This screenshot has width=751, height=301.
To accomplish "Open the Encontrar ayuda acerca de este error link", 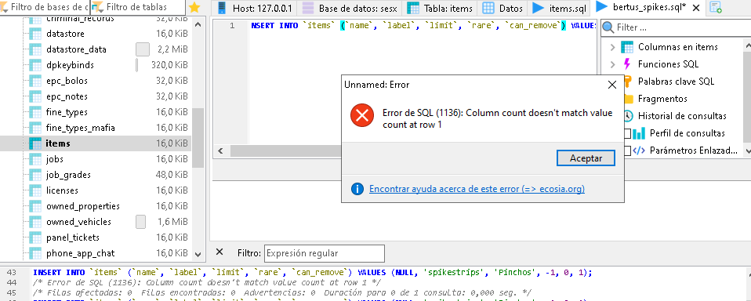I will [477, 189].
